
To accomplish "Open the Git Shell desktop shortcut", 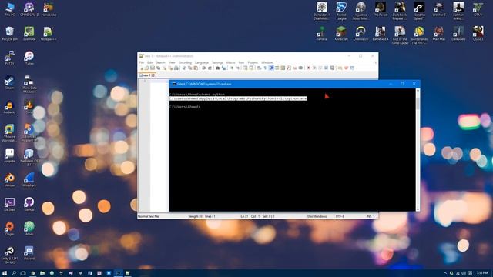I will (x=9, y=204).
